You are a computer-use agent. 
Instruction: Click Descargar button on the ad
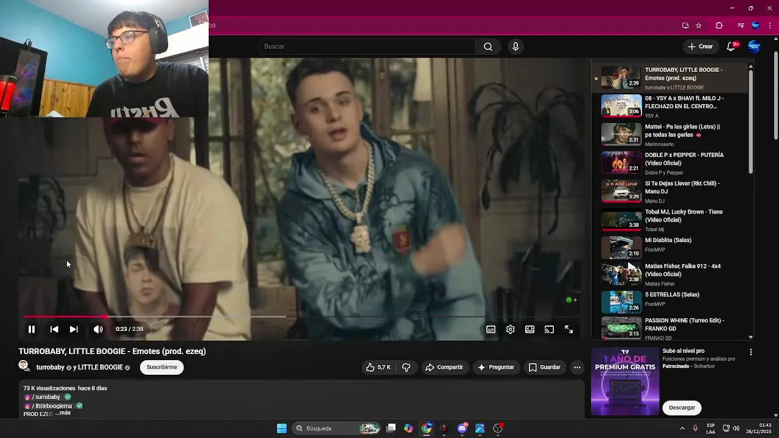click(x=682, y=408)
